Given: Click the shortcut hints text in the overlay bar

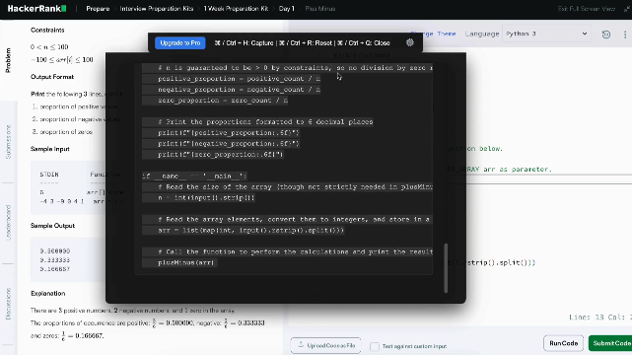Looking at the screenshot, I should [303, 42].
